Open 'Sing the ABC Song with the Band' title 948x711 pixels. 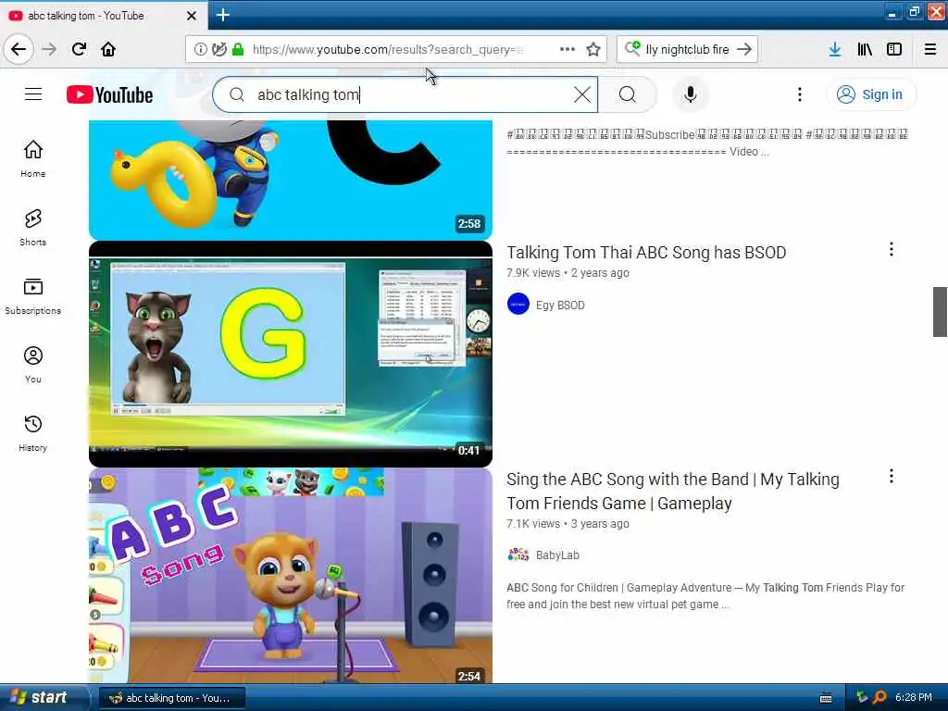tap(673, 491)
